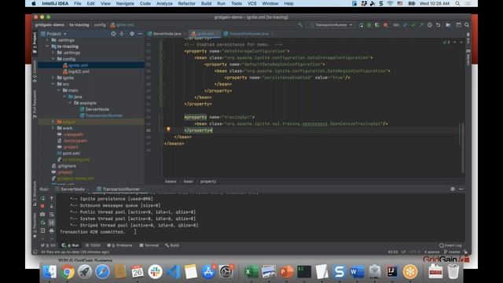Collapse the tx-tracing module folder
The width and height of the screenshot is (503, 283).
pos(47,46)
